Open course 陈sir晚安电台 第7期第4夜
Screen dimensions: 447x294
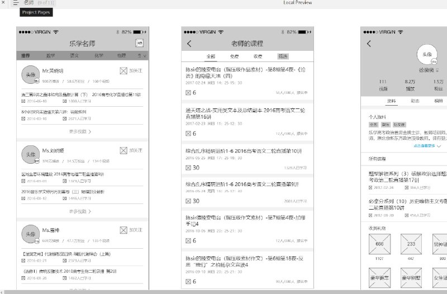245,221
